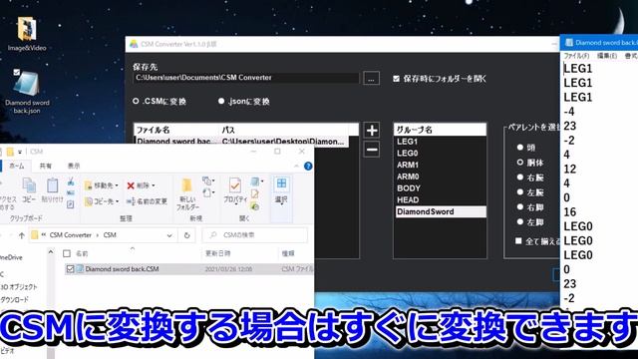Open the 移動先 dropdown in Explorer
This screenshot has width=638, height=359.
[x=102, y=185]
